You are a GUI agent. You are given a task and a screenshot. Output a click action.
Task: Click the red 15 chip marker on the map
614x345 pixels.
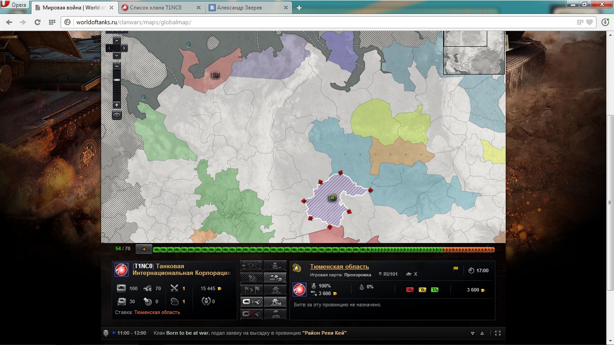point(215,75)
